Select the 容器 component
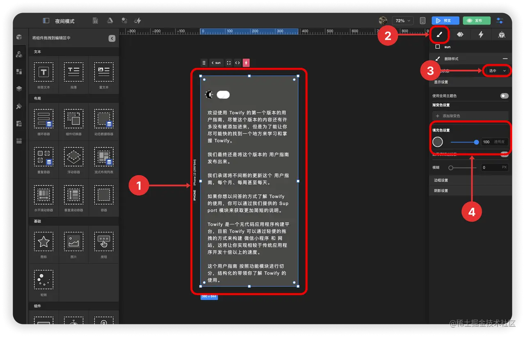 coord(104,197)
